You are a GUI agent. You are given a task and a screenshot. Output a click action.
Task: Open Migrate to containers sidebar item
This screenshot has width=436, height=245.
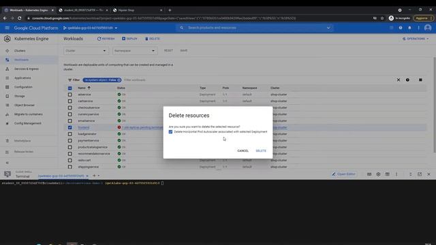29,114
